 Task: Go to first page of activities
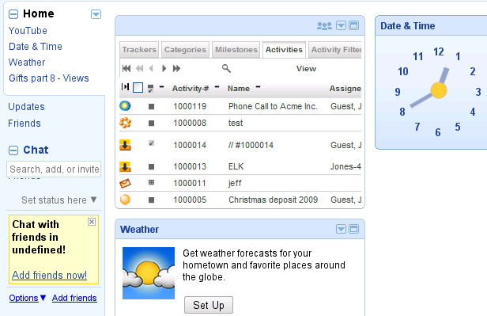(x=126, y=68)
